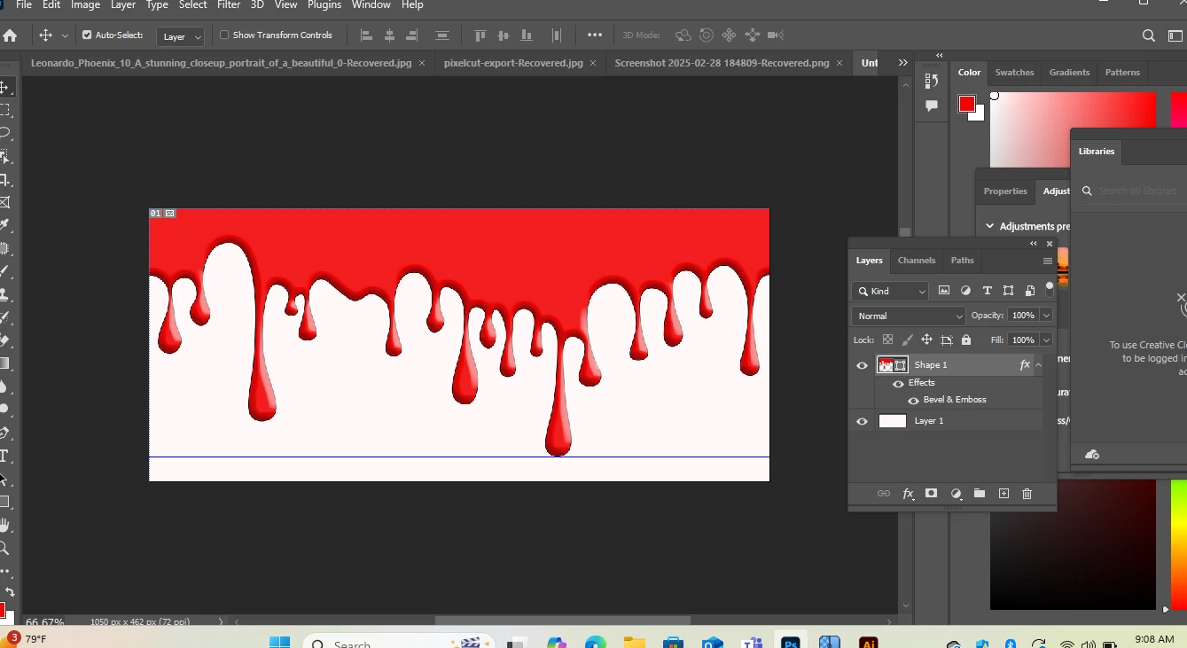Image resolution: width=1187 pixels, height=648 pixels.
Task: Uncheck the Auto-Select checkbox
Action: 87,35
